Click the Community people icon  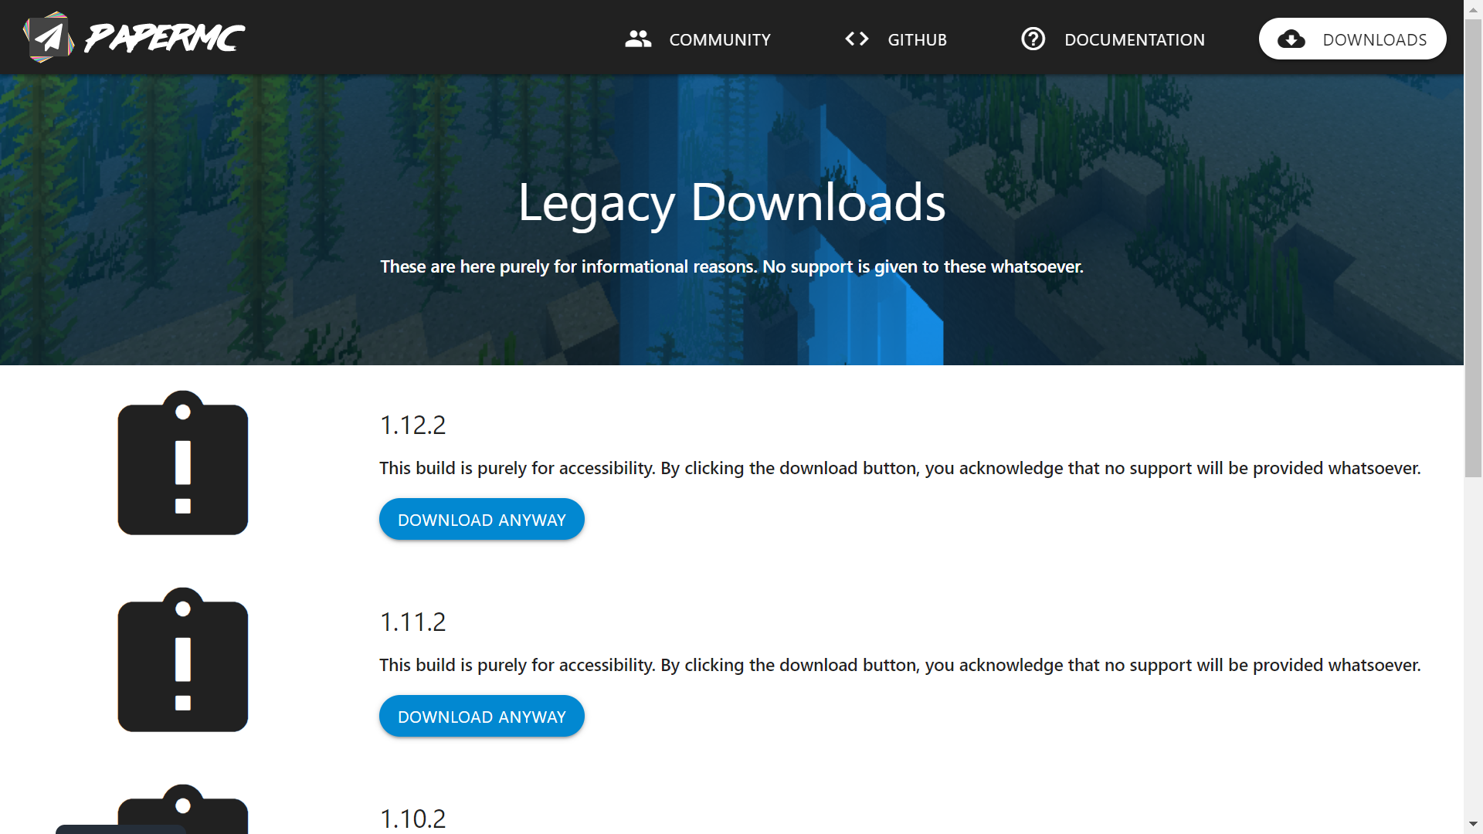[x=638, y=39]
